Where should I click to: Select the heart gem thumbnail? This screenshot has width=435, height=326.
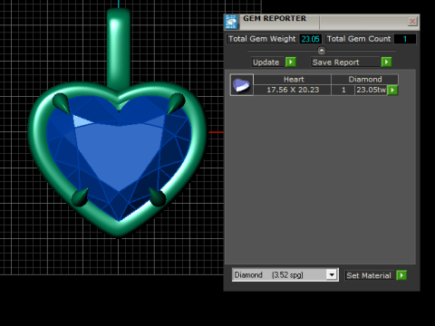[x=242, y=85]
